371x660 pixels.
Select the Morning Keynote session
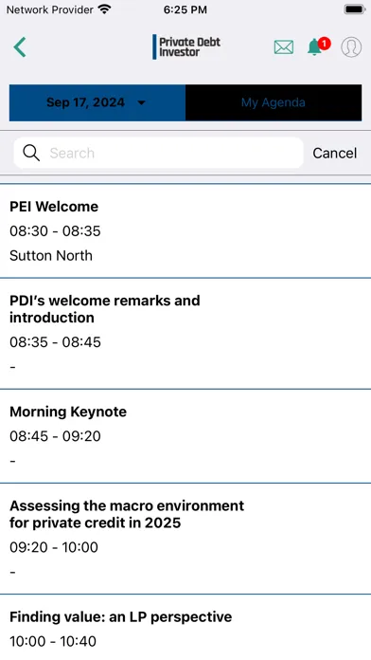tap(185, 436)
